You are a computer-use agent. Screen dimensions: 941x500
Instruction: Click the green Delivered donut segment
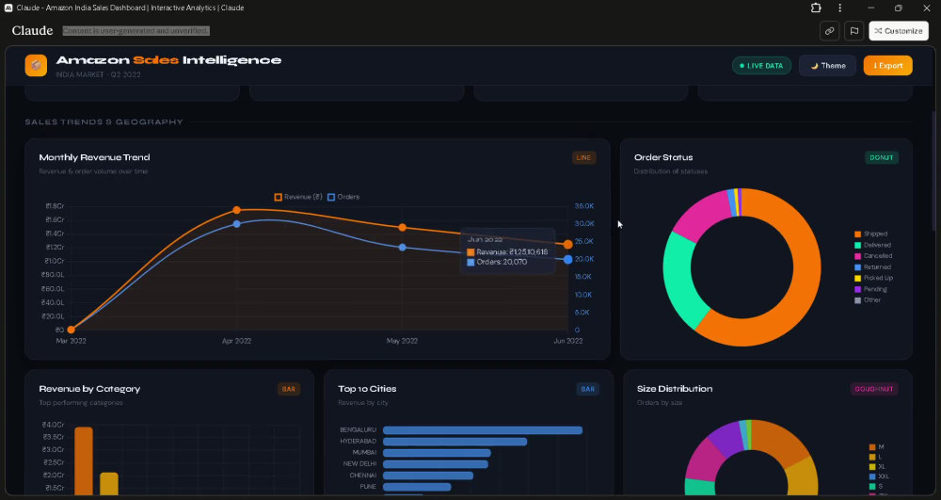(679, 279)
